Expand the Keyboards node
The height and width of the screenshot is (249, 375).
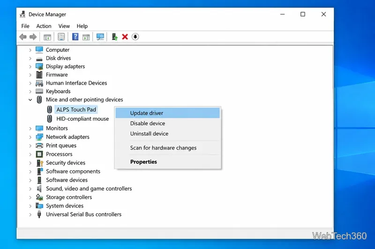tap(30, 92)
